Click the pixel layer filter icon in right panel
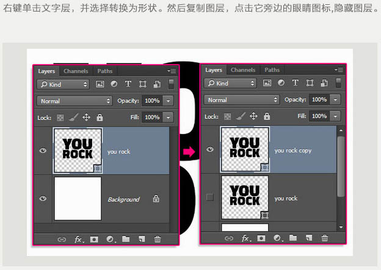381x270 pixels. [267, 83]
